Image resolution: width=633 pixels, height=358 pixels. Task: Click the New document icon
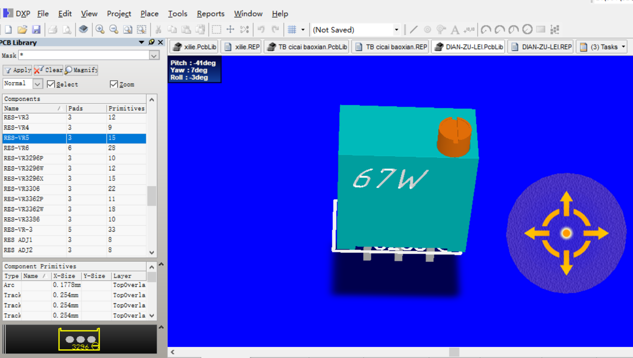pyautogui.click(x=8, y=30)
